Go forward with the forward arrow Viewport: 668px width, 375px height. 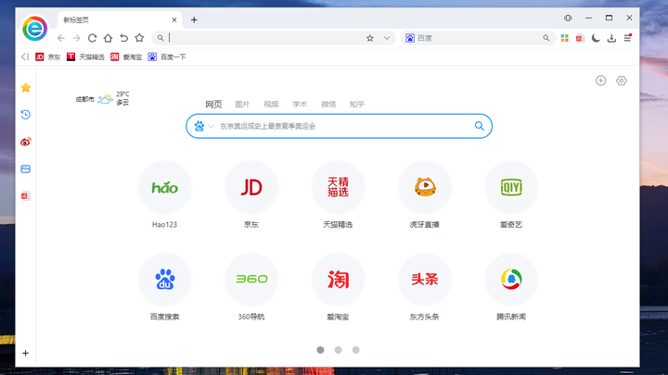coord(77,38)
